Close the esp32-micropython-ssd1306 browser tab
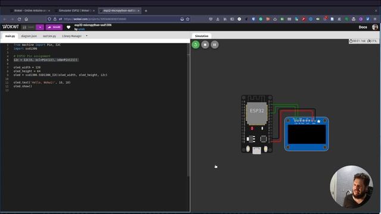This screenshot has width=381, height=214. [139, 11]
